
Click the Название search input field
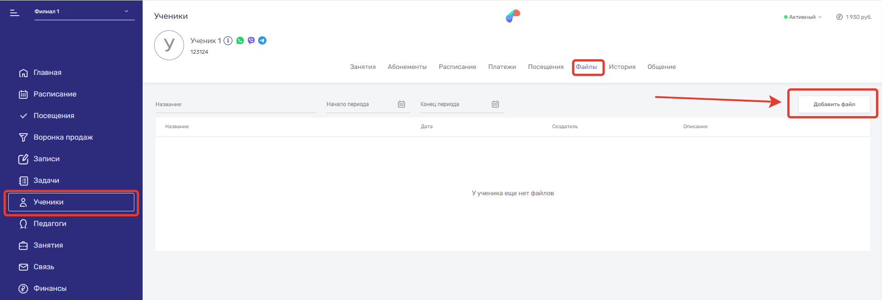pyautogui.click(x=236, y=105)
